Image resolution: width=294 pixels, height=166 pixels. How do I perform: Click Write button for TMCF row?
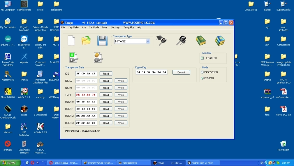(121, 95)
